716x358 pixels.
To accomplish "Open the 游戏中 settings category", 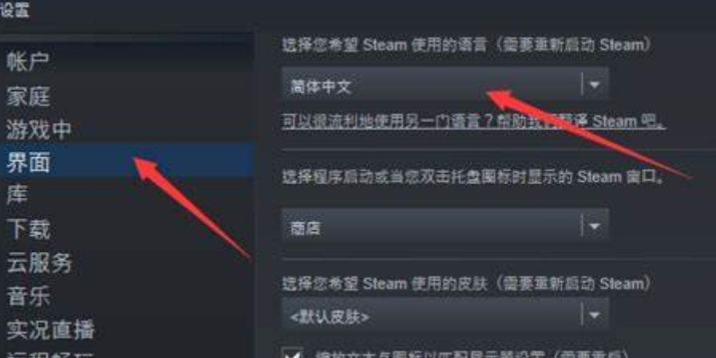I will coord(38,129).
